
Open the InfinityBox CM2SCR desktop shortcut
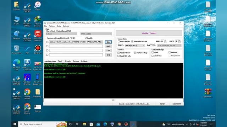click(x=17, y=109)
